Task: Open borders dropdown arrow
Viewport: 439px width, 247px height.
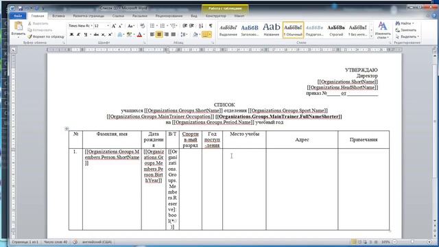Action: (x=210, y=34)
